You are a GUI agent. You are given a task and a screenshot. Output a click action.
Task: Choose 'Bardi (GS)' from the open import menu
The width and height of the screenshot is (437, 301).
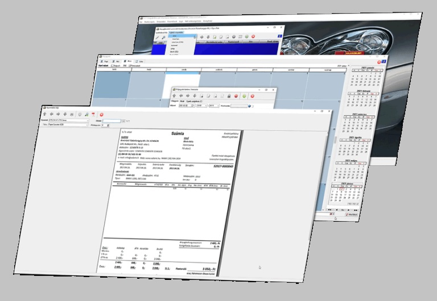[174, 52]
